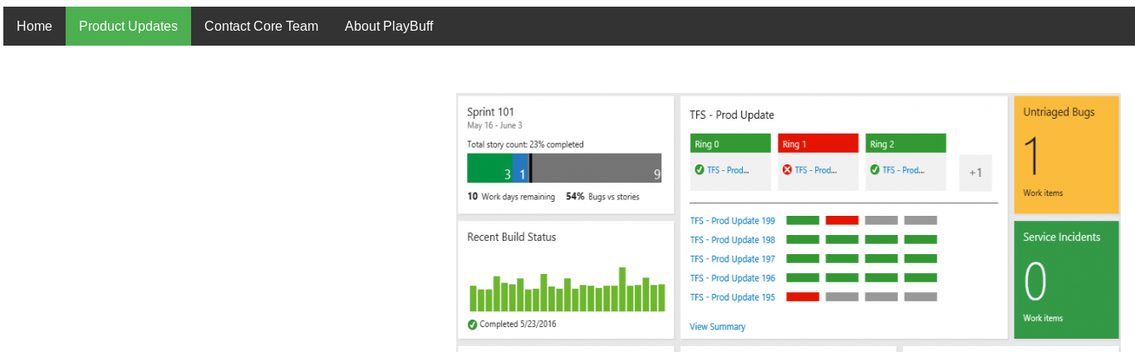Viewport: 1135px width, 352px height.
Task: Click the red Ring 1 header
Action: 818,144
